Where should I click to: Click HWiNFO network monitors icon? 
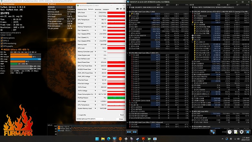point(213,132)
